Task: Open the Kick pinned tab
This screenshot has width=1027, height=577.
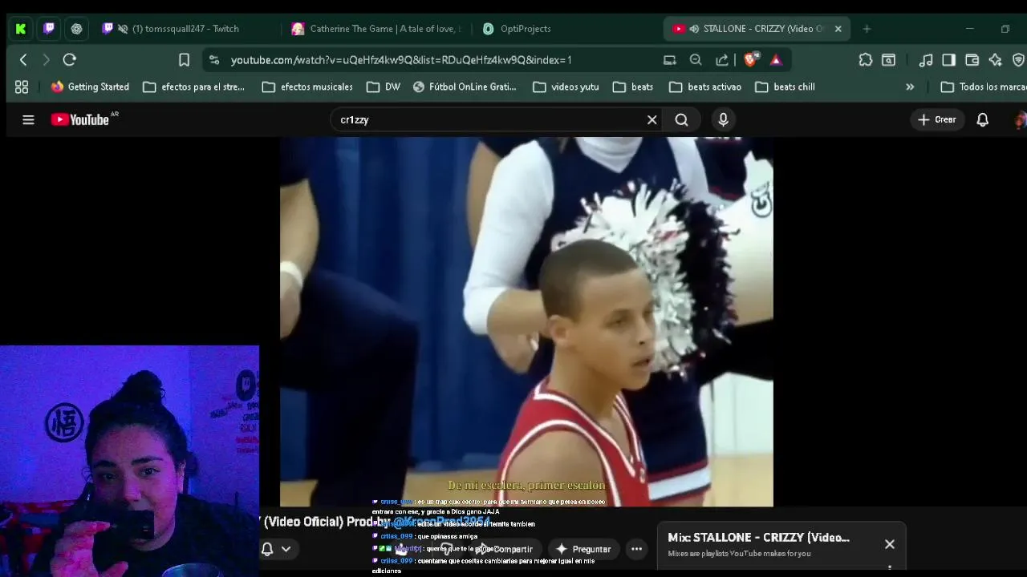Action: [21, 29]
